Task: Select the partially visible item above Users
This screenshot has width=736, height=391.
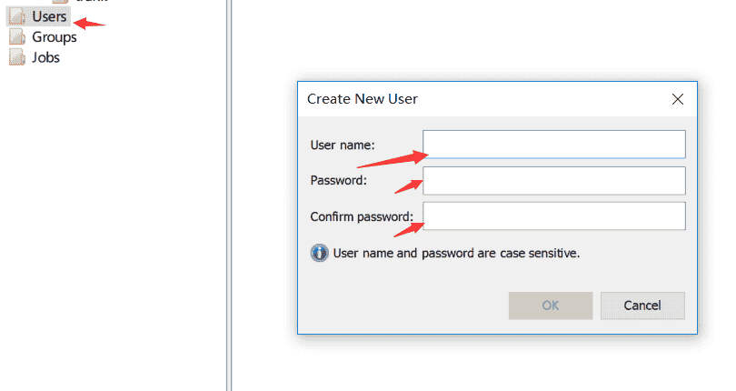Action: tap(91, 2)
